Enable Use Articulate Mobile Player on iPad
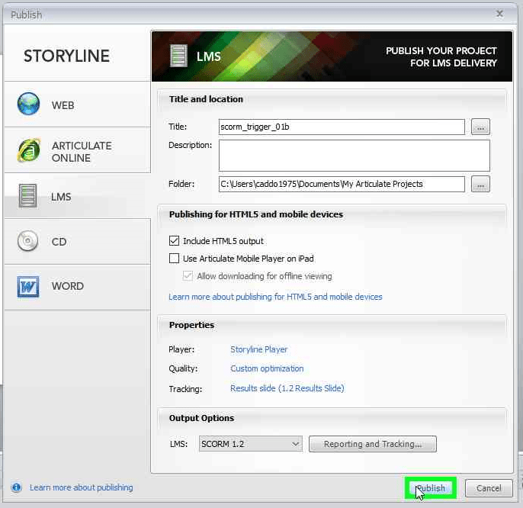Image resolution: width=523 pixels, height=508 pixels. (x=174, y=259)
